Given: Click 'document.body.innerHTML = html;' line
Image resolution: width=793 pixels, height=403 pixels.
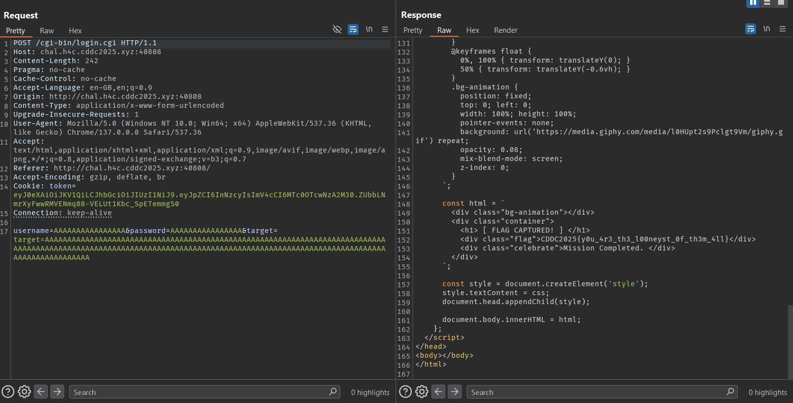Looking at the screenshot, I should pyautogui.click(x=512, y=320).
